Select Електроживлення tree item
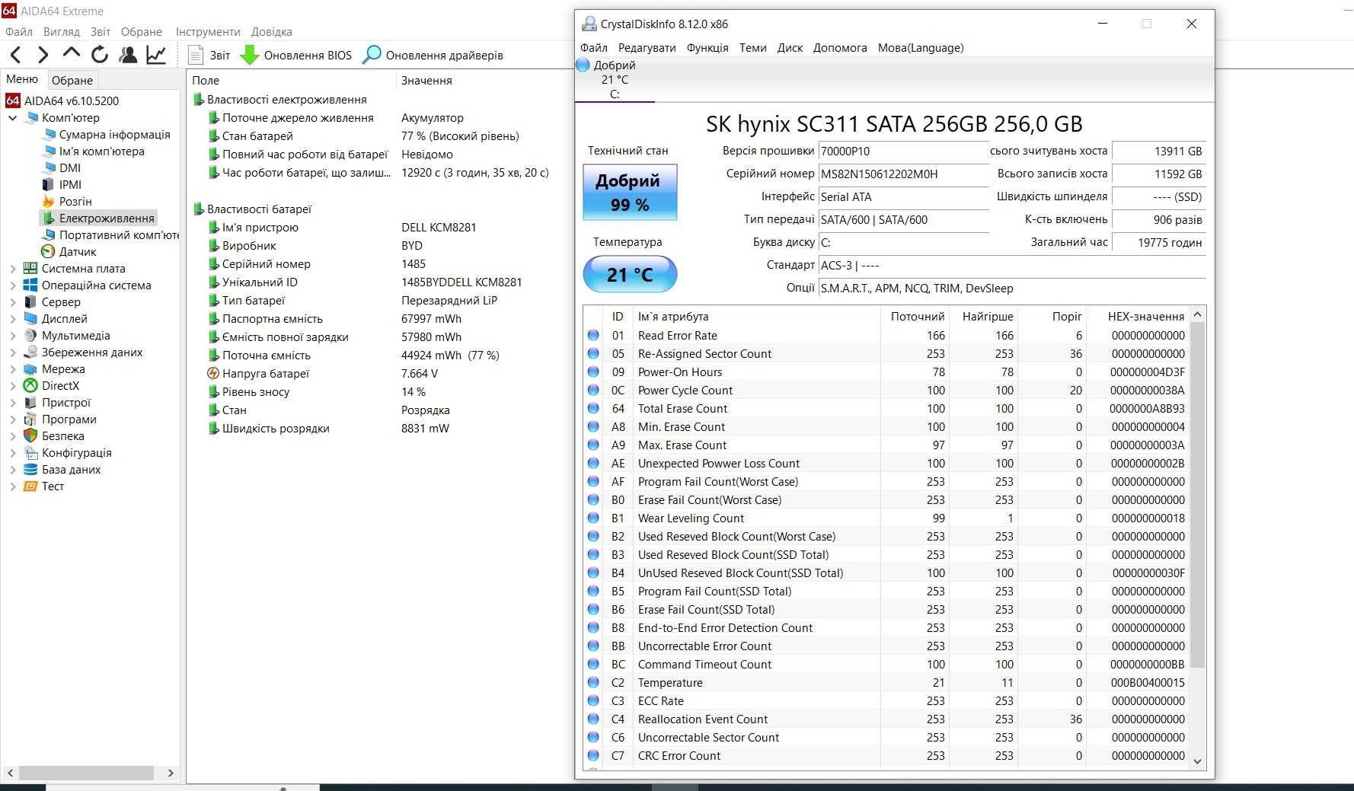Image resolution: width=1354 pixels, height=791 pixels. tap(107, 218)
